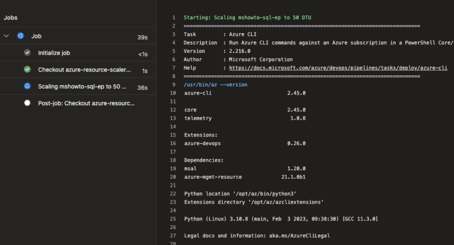Screen dimensions: 454x245
Task: Click the pending circle icon for Post-job step
Action: click(27, 103)
